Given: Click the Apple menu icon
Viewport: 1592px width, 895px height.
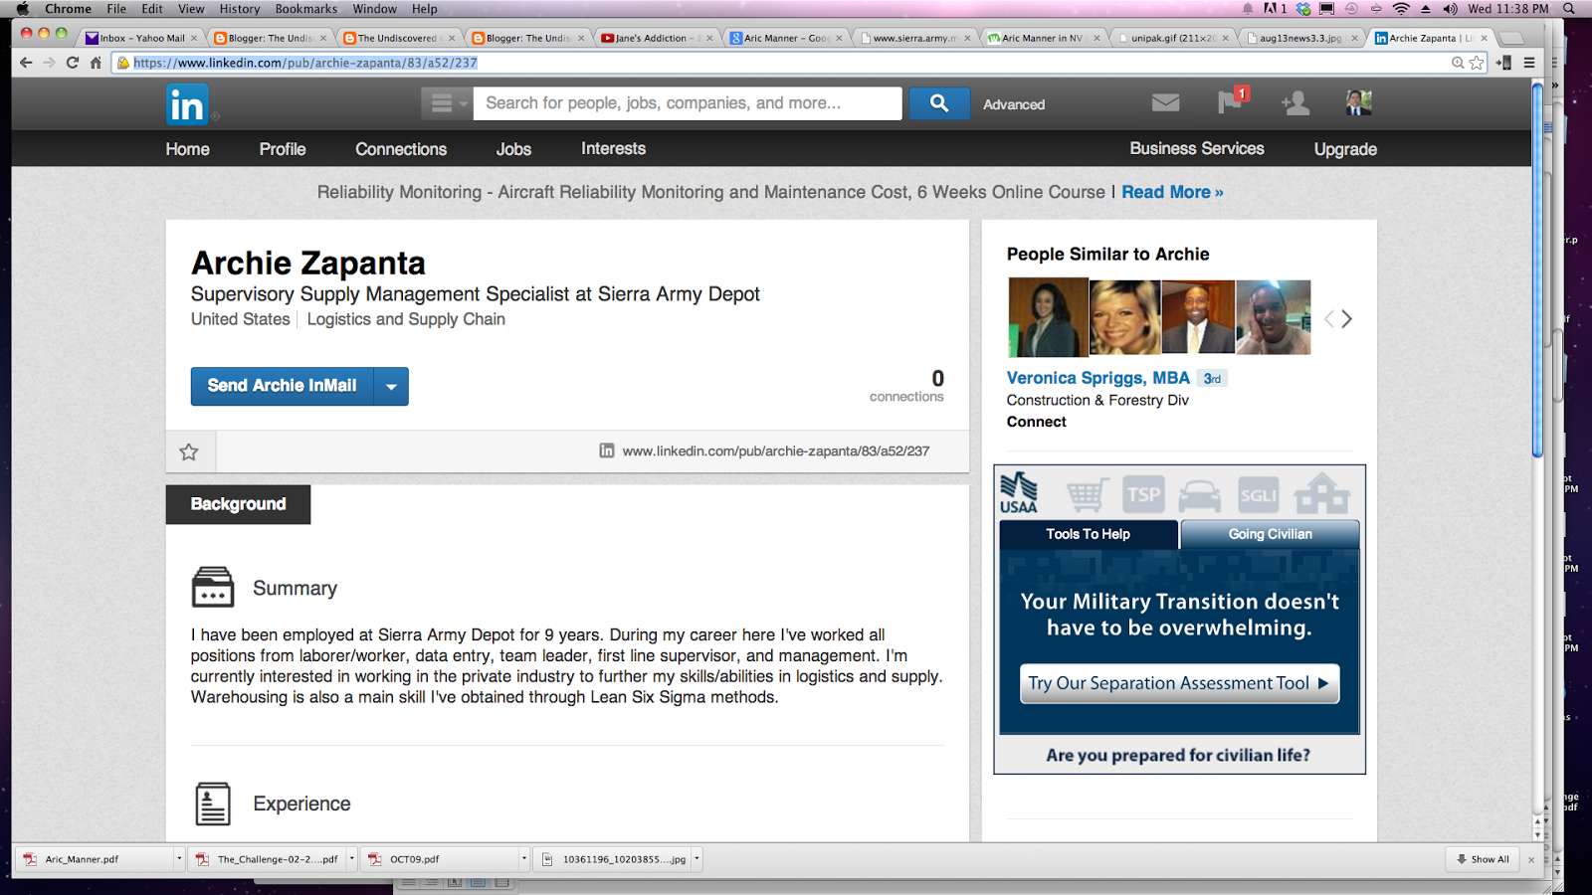Looking at the screenshot, I should pyautogui.click(x=22, y=9).
